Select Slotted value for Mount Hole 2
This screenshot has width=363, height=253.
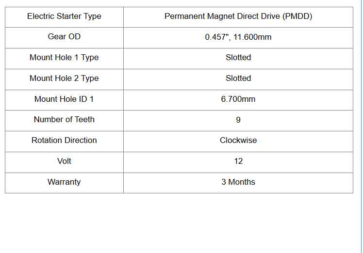(238, 79)
